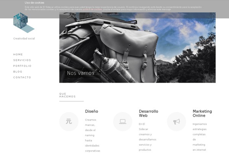The width and height of the screenshot is (229, 153).
Task: Click the "QUE HACEMOS" section title
Action: 68,95
